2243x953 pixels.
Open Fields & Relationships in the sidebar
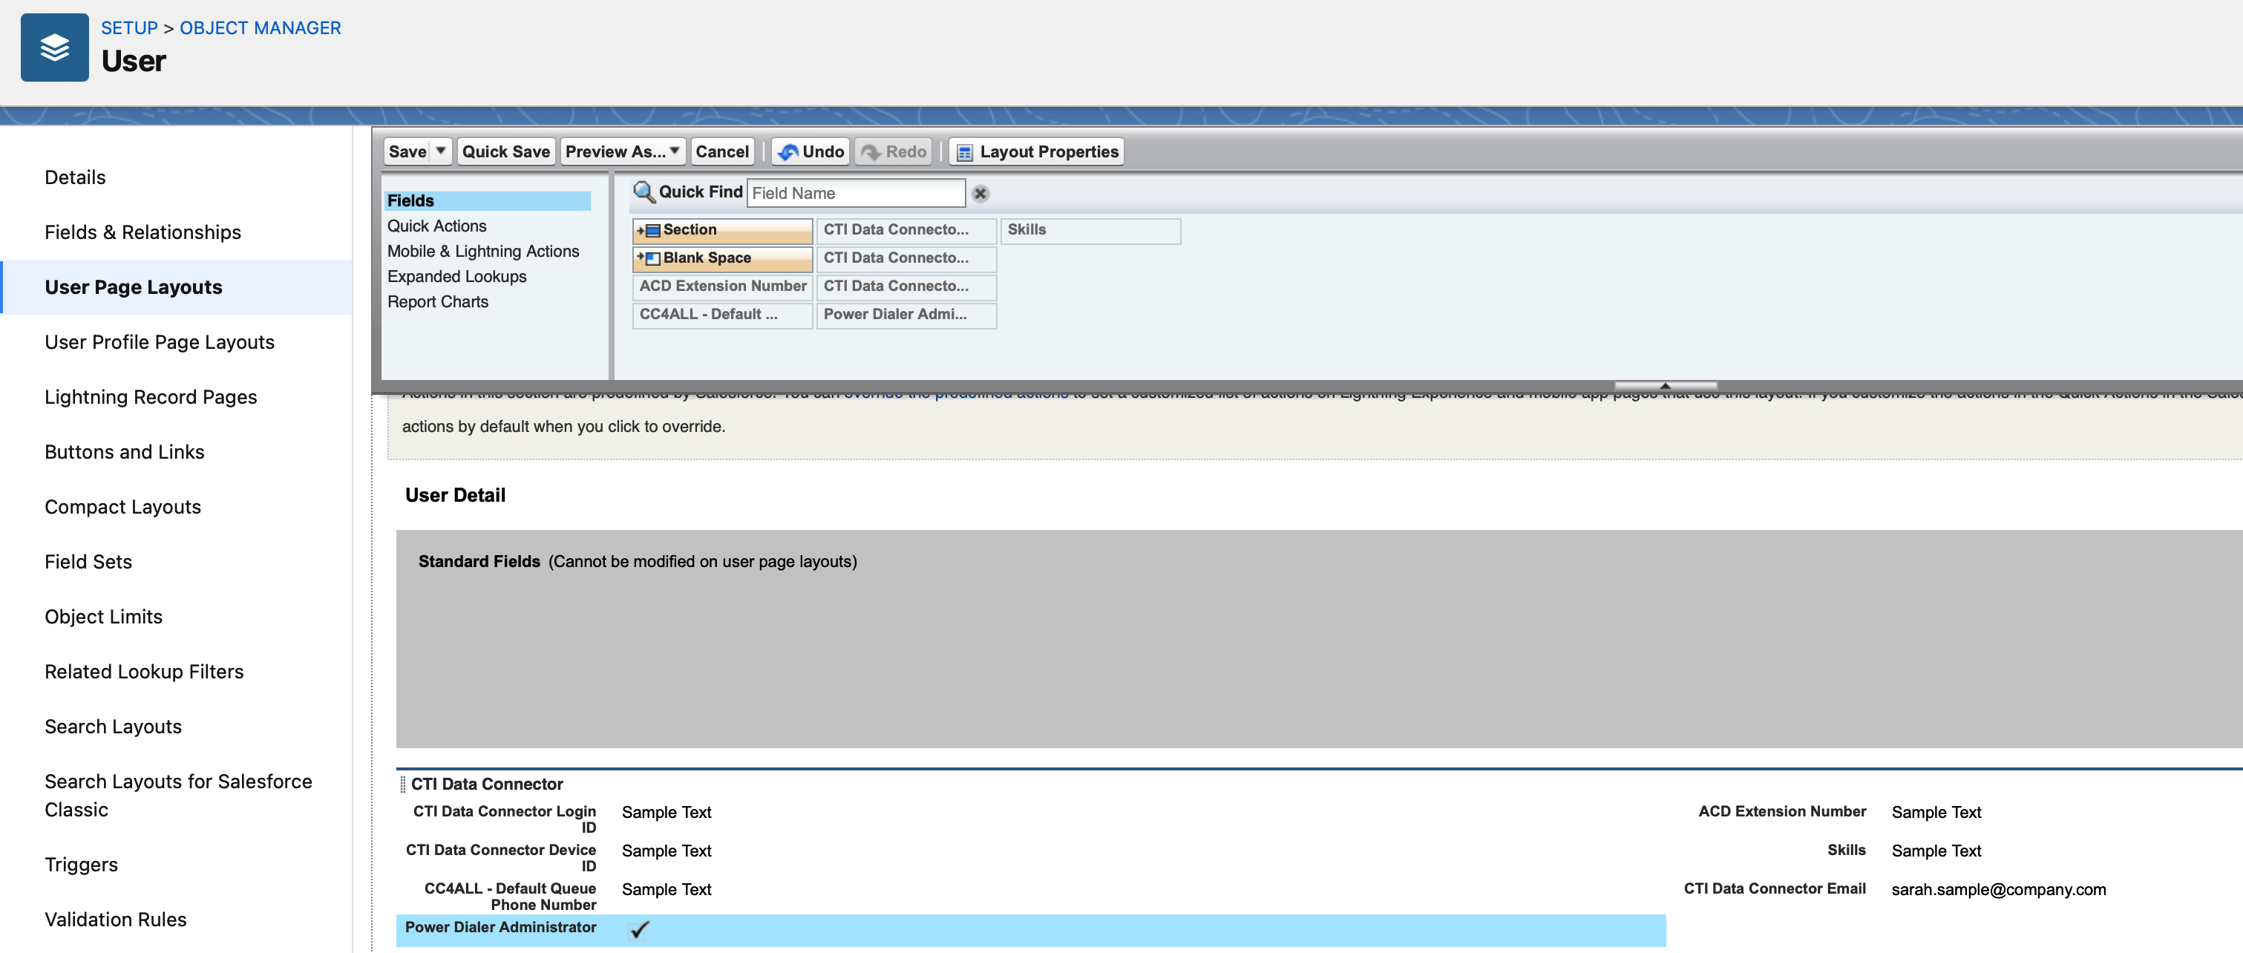pos(143,232)
